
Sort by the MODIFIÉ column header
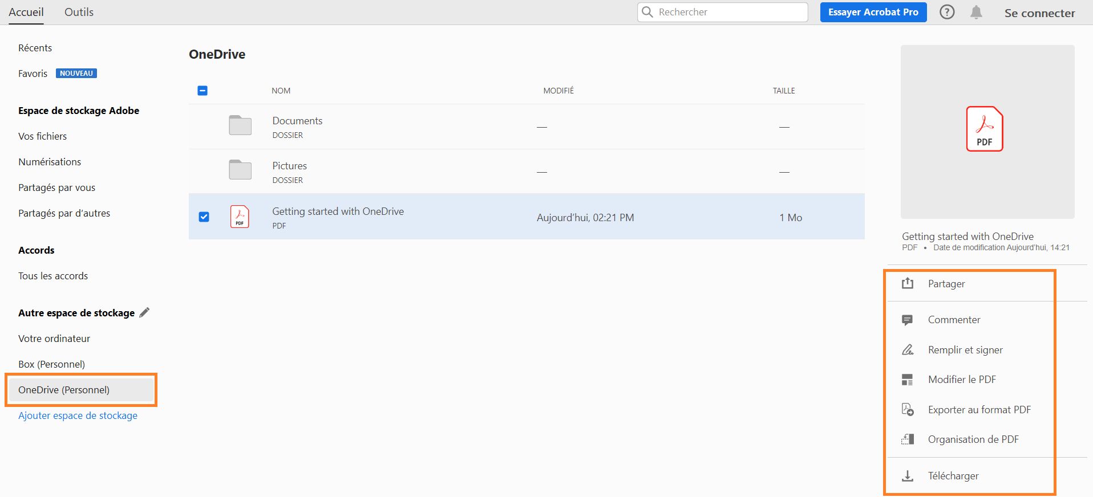pyautogui.click(x=558, y=91)
